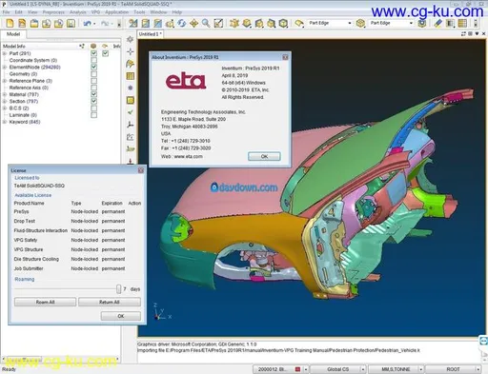
Task: Enable the Reference Plane checkbox
Action: pyautogui.click(x=93, y=81)
